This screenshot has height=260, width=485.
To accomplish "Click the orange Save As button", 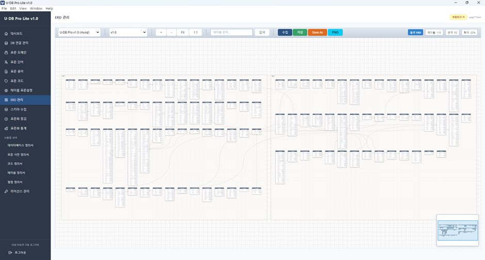I will 317,32.
